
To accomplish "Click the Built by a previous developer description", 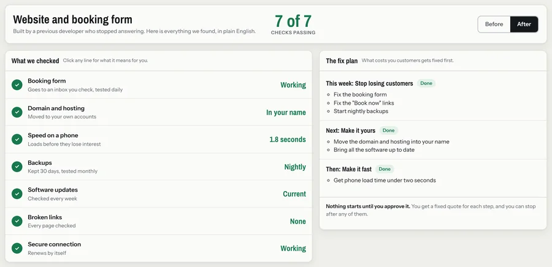I will click(134, 31).
